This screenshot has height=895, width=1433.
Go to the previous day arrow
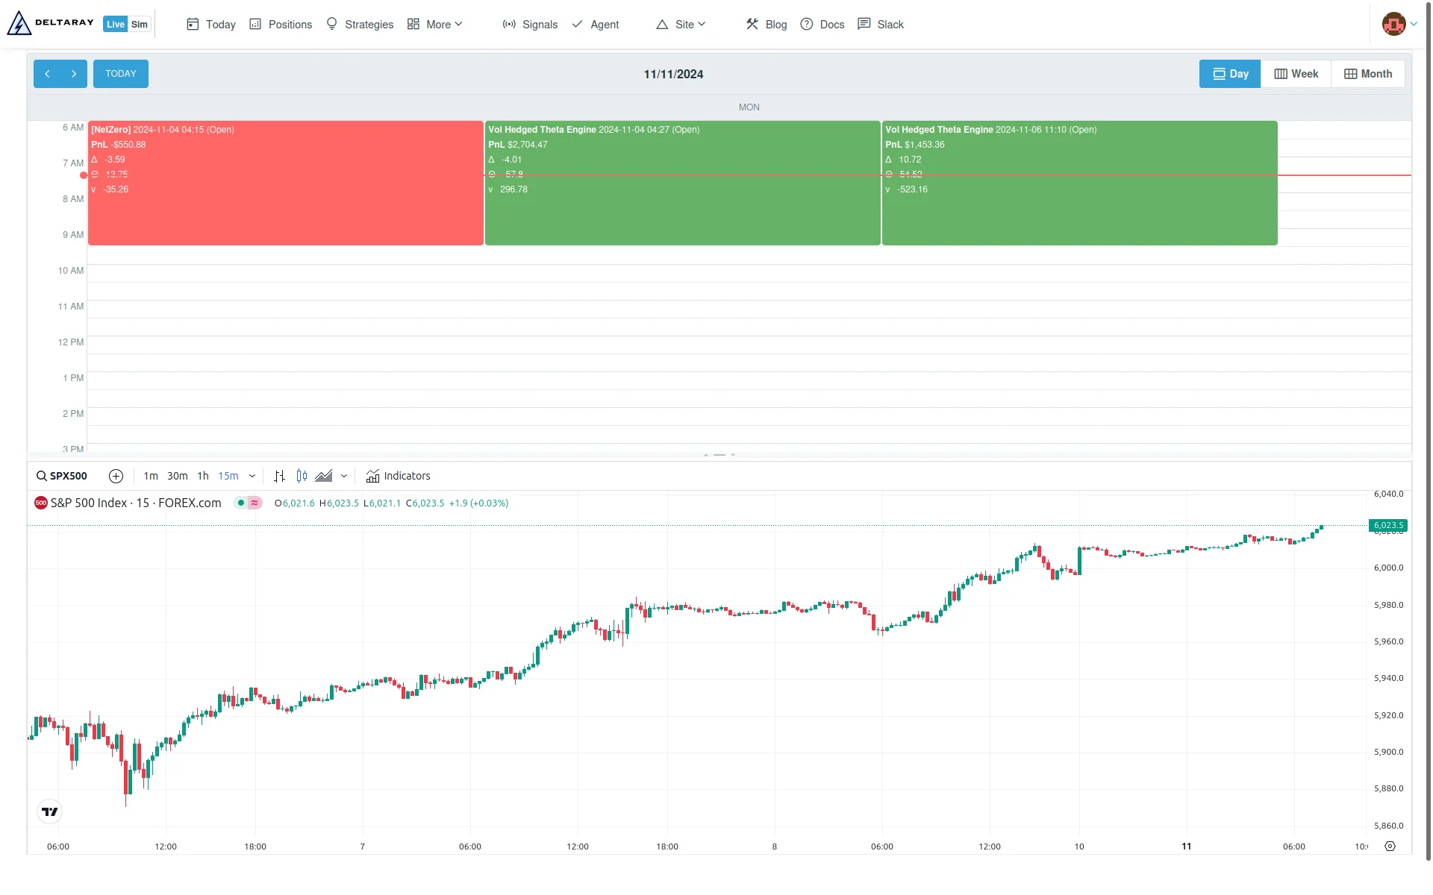pos(47,74)
